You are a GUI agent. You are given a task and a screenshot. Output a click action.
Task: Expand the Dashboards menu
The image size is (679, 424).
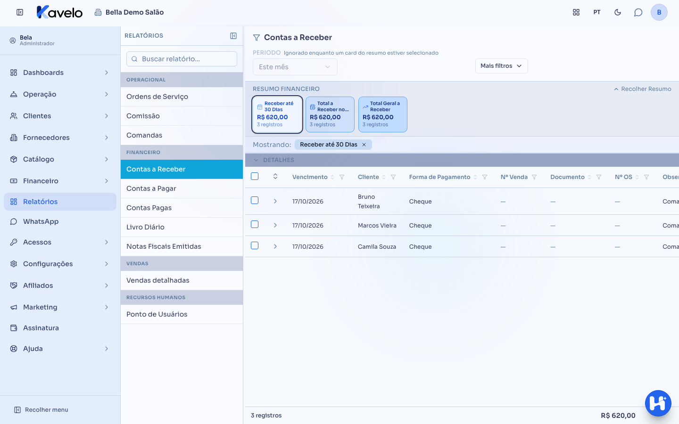tap(60, 73)
